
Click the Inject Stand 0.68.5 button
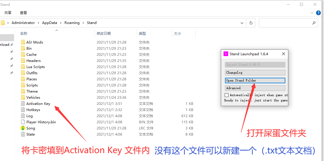pos(255,65)
